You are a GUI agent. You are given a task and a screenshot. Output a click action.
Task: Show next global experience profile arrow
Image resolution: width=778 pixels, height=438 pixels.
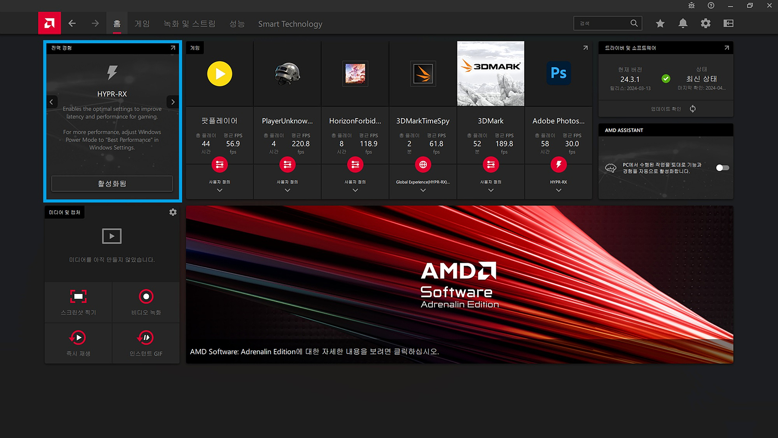[x=173, y=102]
